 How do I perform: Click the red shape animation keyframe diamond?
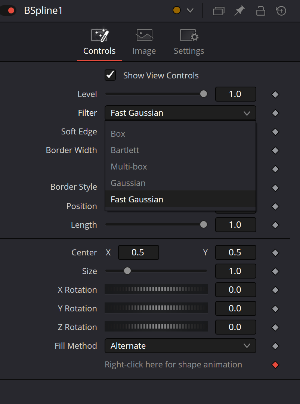[x=275, y=365]
